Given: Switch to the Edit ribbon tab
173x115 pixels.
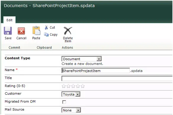Looking at the screenshot, I should point(9,20).
